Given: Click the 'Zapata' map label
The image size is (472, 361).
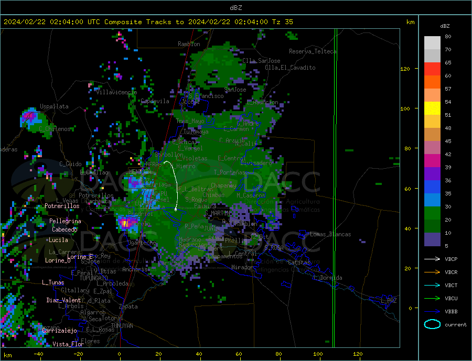Looking at the screenshot, I should [128, 307].
